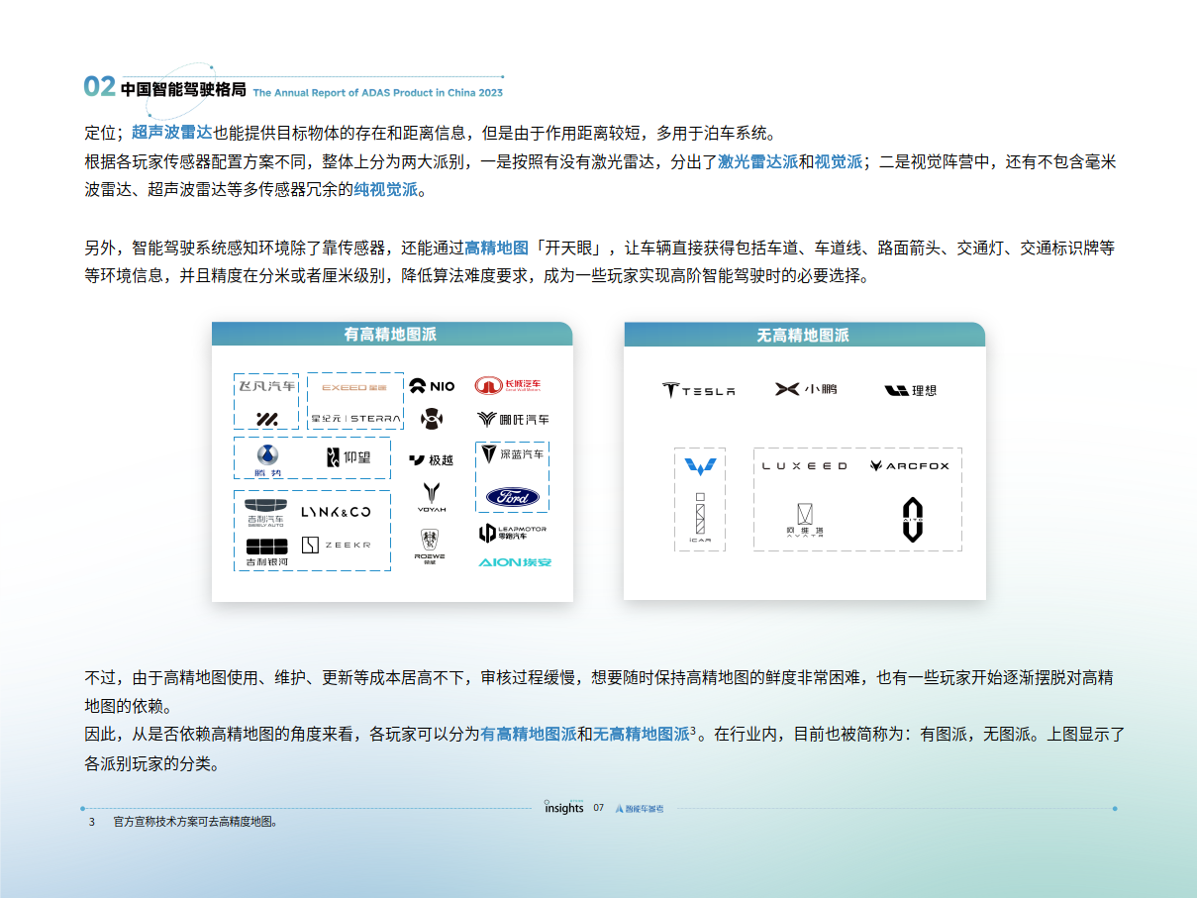Click the sentence starting 不过，由于高精地图使用
1197x898 pixels.
[x=599, y=692]
